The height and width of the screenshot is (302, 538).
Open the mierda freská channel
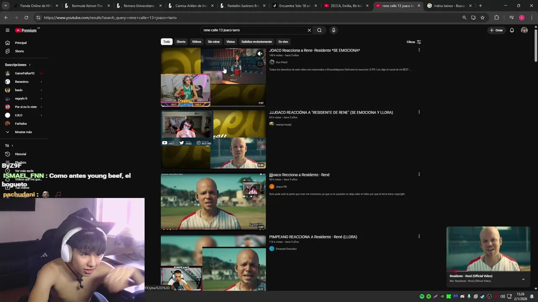click(x=283, y=125)
